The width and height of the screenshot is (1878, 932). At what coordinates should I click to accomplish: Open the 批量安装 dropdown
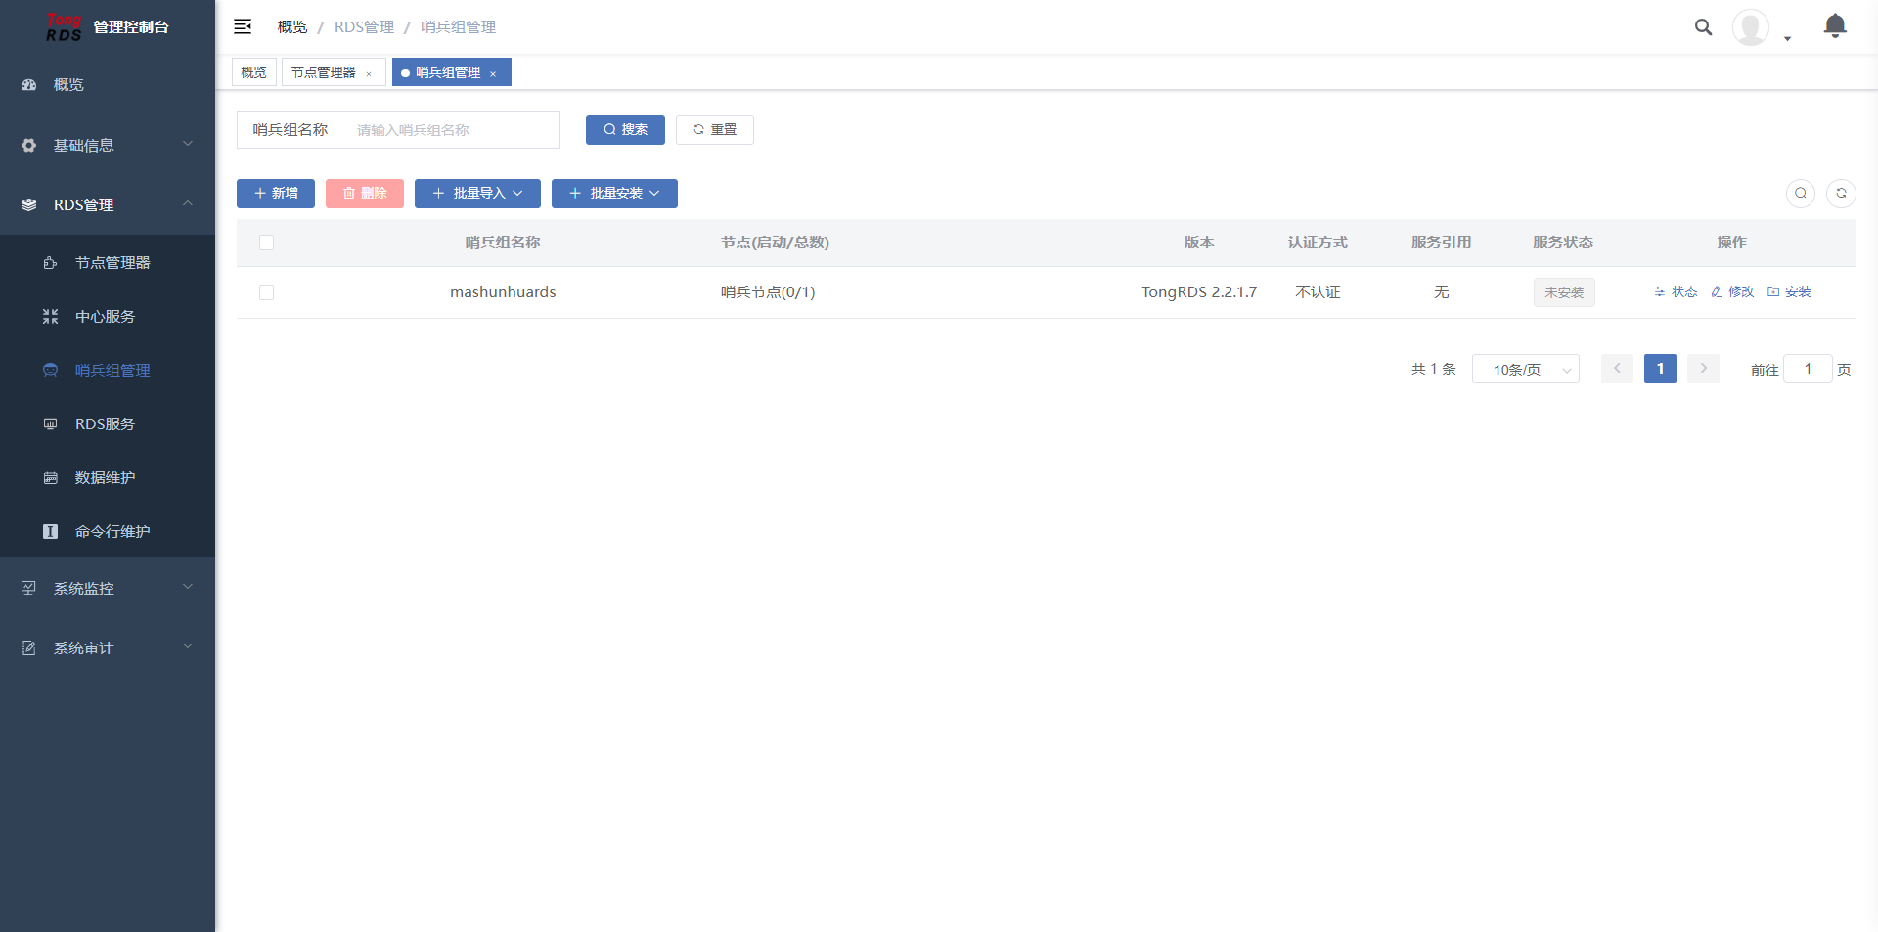[614, 194]
